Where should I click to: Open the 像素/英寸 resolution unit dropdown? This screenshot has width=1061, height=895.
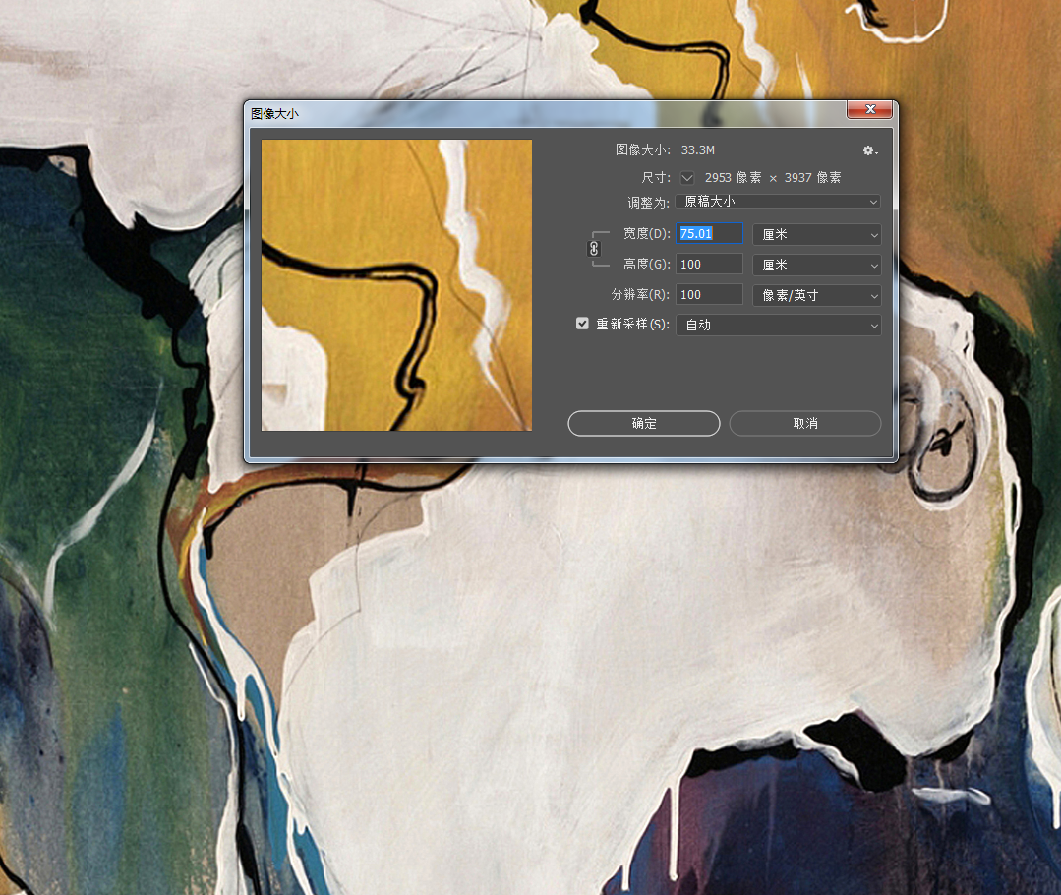[x=817, y=295]
